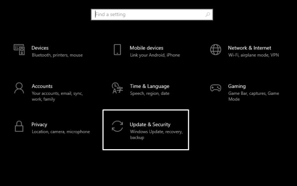Click the text 'Wi-Fi, airplane mode, VPN'
The width and height of the screenshot is (297, 186).
point(254,55)
